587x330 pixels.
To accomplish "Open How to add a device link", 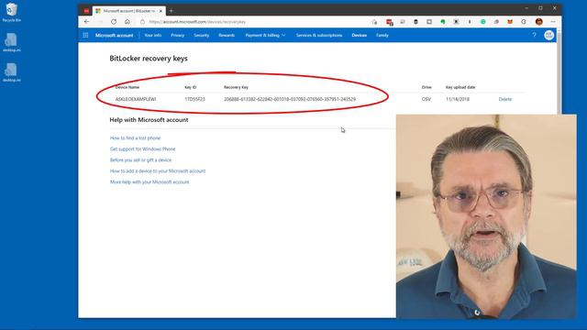I will pyautogui.click(x=158, y=171).
